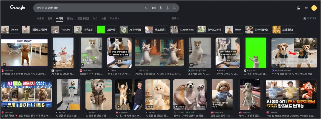Viewport: 321px width, 119px height.
Task: Select the 댄스챌린지 filter chip
Action: [157, 30]
